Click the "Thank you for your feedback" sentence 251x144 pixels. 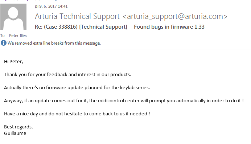[x=67, y=75]
